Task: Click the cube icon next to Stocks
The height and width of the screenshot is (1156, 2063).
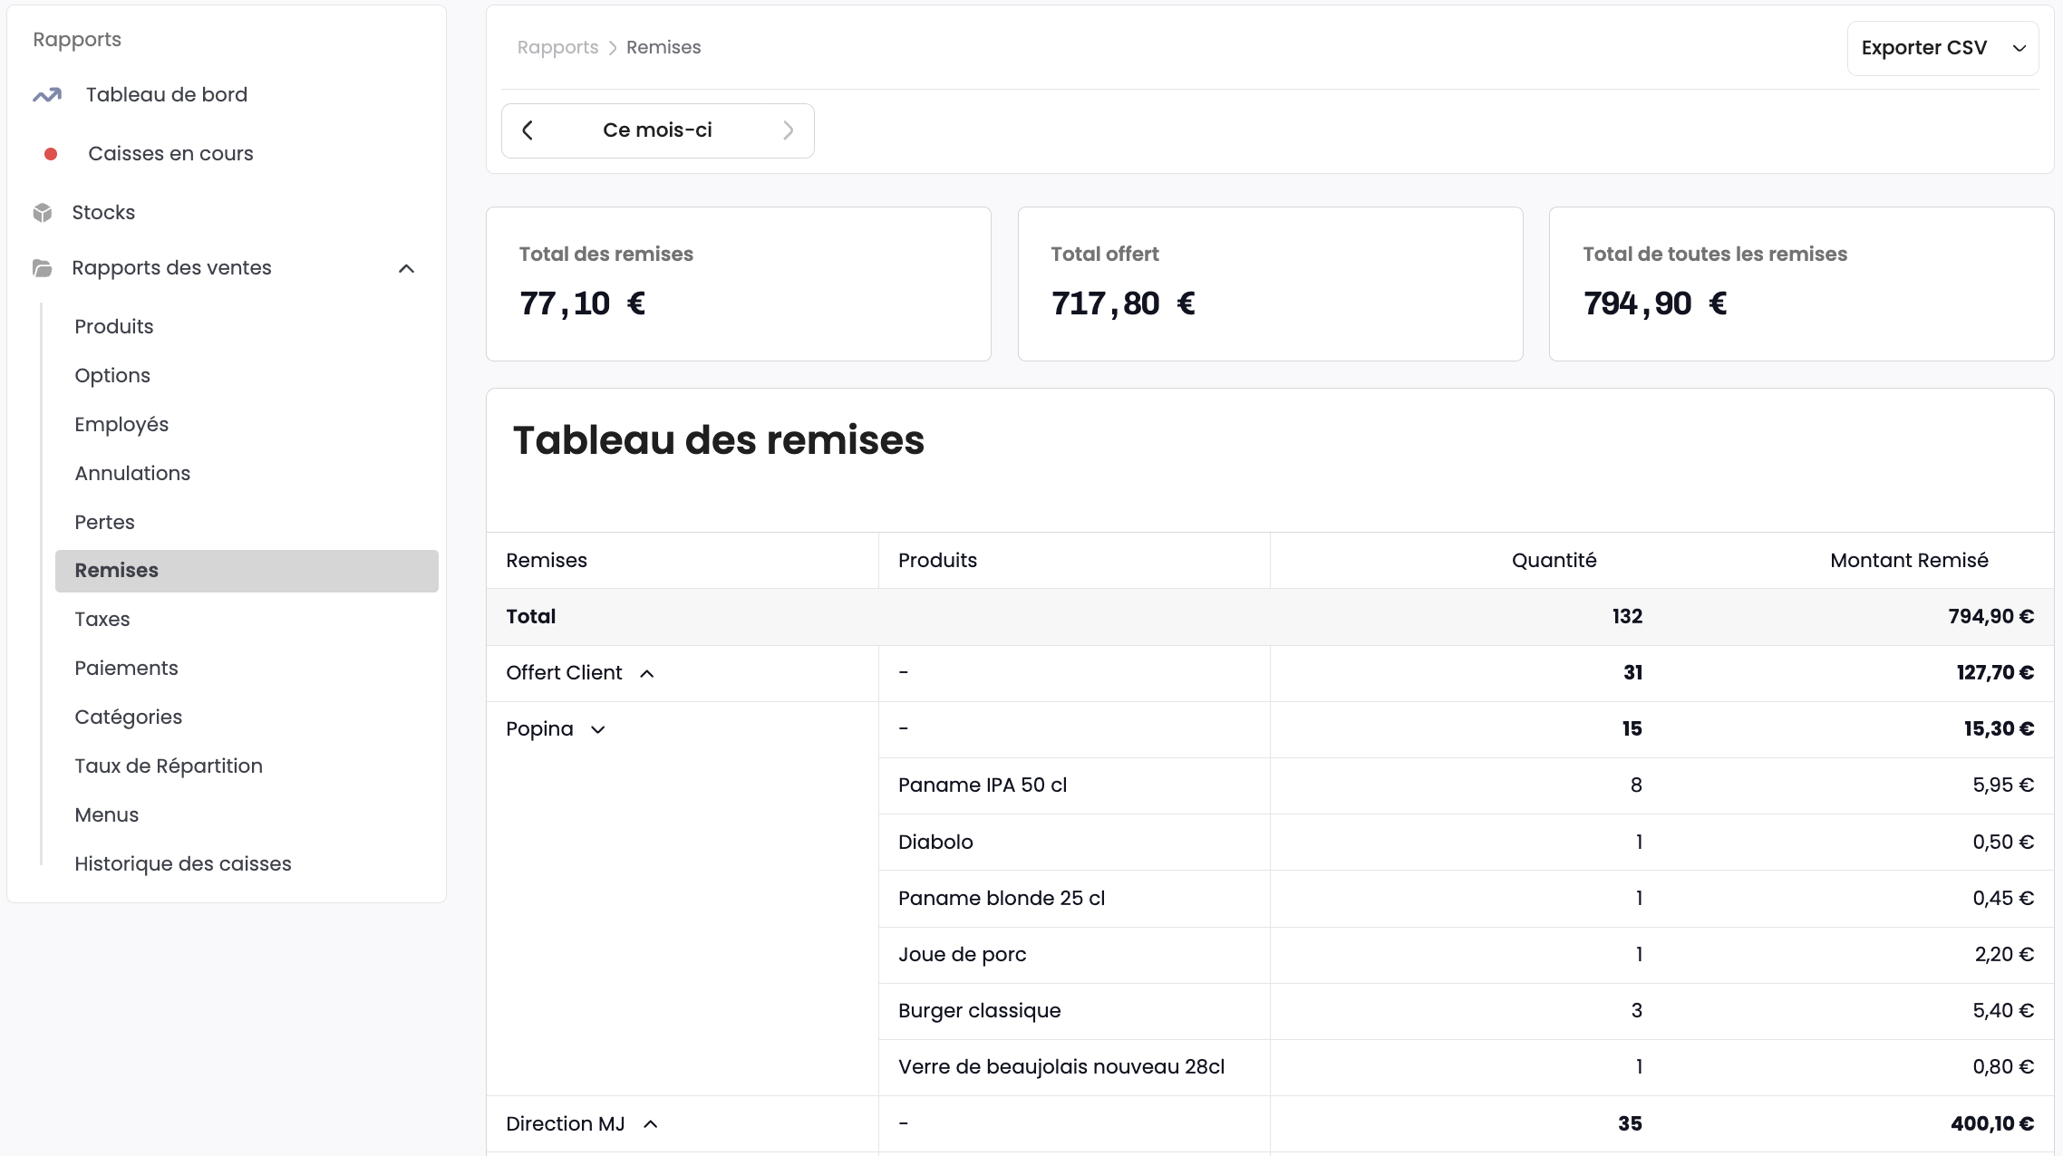Action: [x=43, y=212]
